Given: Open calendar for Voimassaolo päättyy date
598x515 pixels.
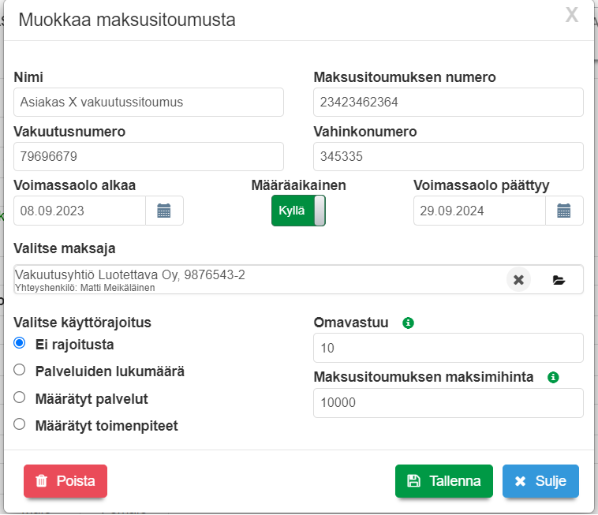Looking at the screenshot, I should tap(564, 211).
